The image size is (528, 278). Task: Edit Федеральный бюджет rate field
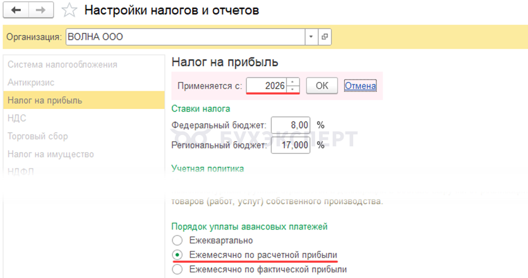click(291, 125)
